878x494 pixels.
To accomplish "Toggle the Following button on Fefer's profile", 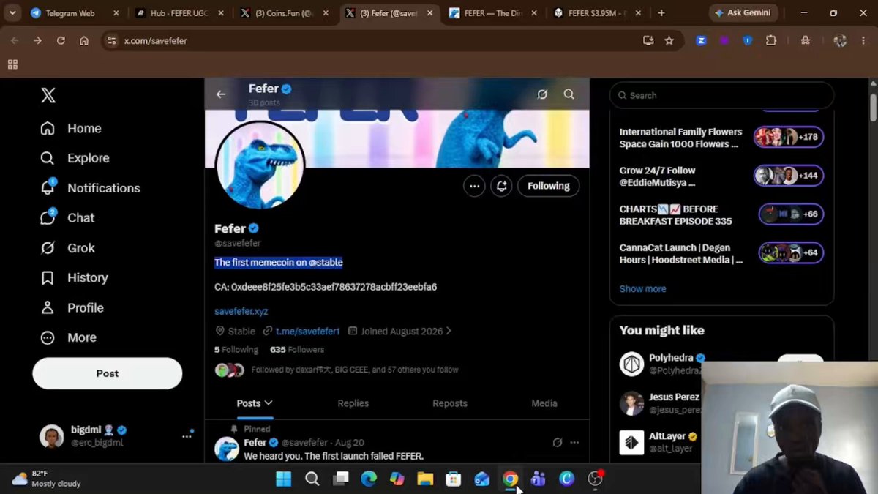I will point(549,186).
